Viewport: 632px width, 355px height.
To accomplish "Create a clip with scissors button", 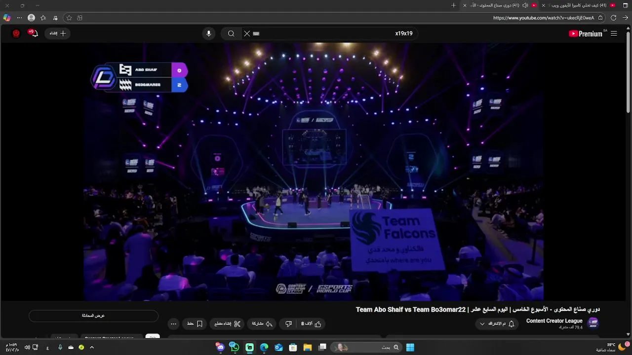I will [228, 324].
